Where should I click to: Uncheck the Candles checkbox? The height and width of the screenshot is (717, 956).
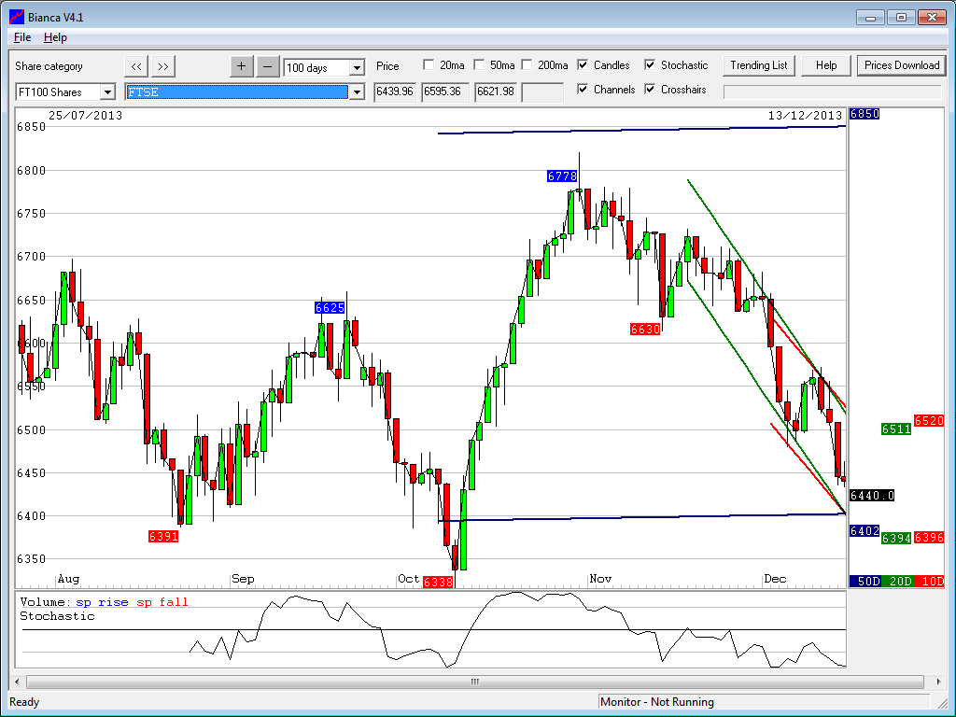click(583, 65)
